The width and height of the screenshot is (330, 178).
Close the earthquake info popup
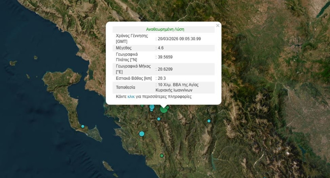pyautogui.click(x=218, y=26)
